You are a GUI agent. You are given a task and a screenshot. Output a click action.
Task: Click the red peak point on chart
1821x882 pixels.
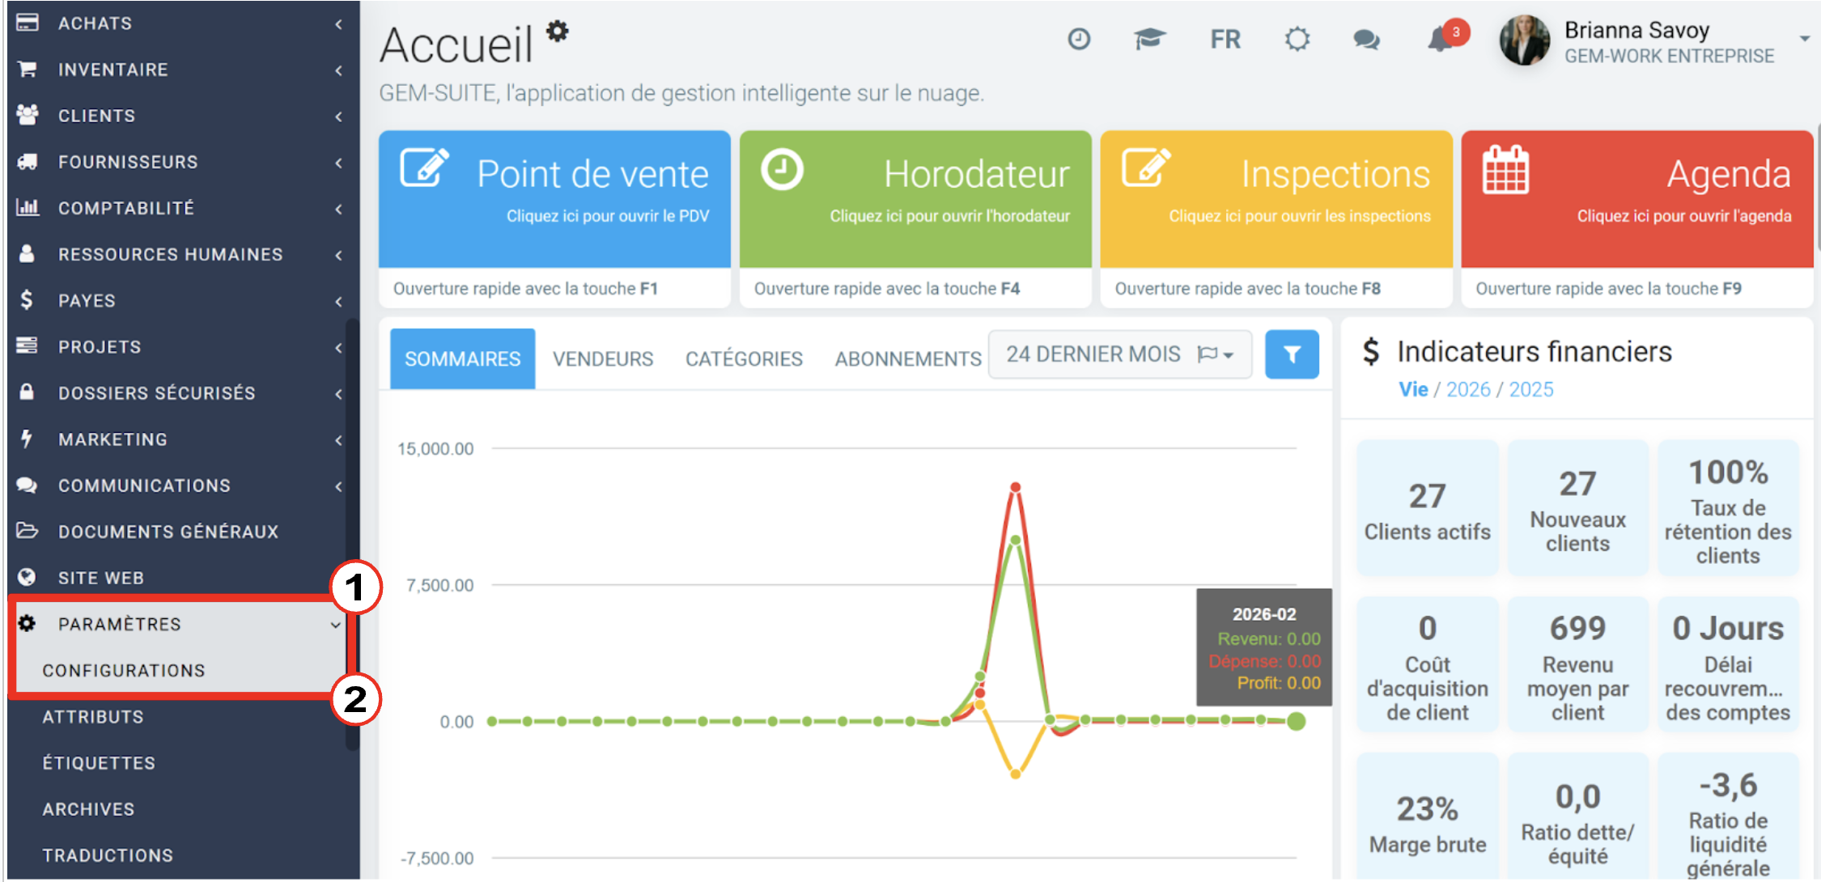pyautogui.click(x=1015, y=487)
